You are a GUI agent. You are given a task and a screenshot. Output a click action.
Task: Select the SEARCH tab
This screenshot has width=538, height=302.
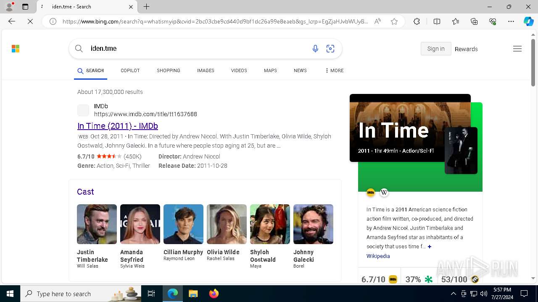pos(90,70)
